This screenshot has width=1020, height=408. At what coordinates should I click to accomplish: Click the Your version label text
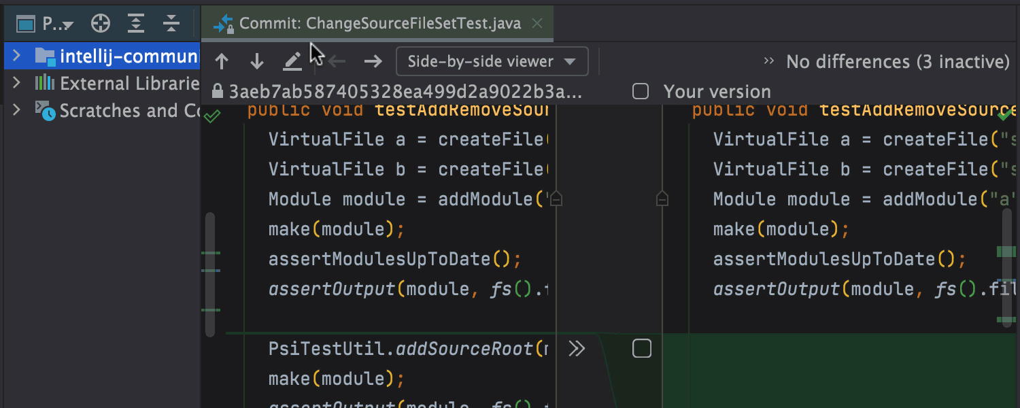point(717,92)
